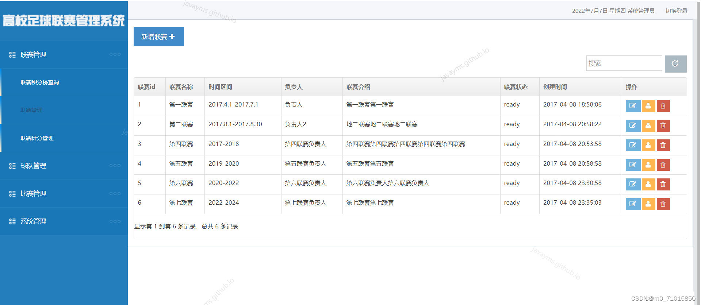
Task: Click list icon beside 球队管理 menu
Action: (x=12, y=166)
